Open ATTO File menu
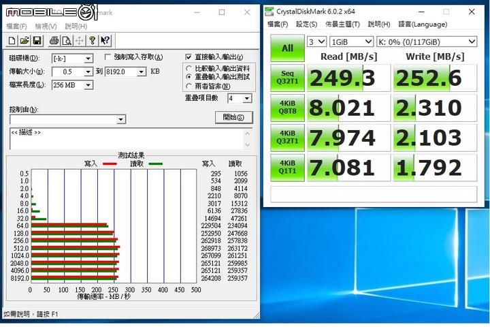 16,27
